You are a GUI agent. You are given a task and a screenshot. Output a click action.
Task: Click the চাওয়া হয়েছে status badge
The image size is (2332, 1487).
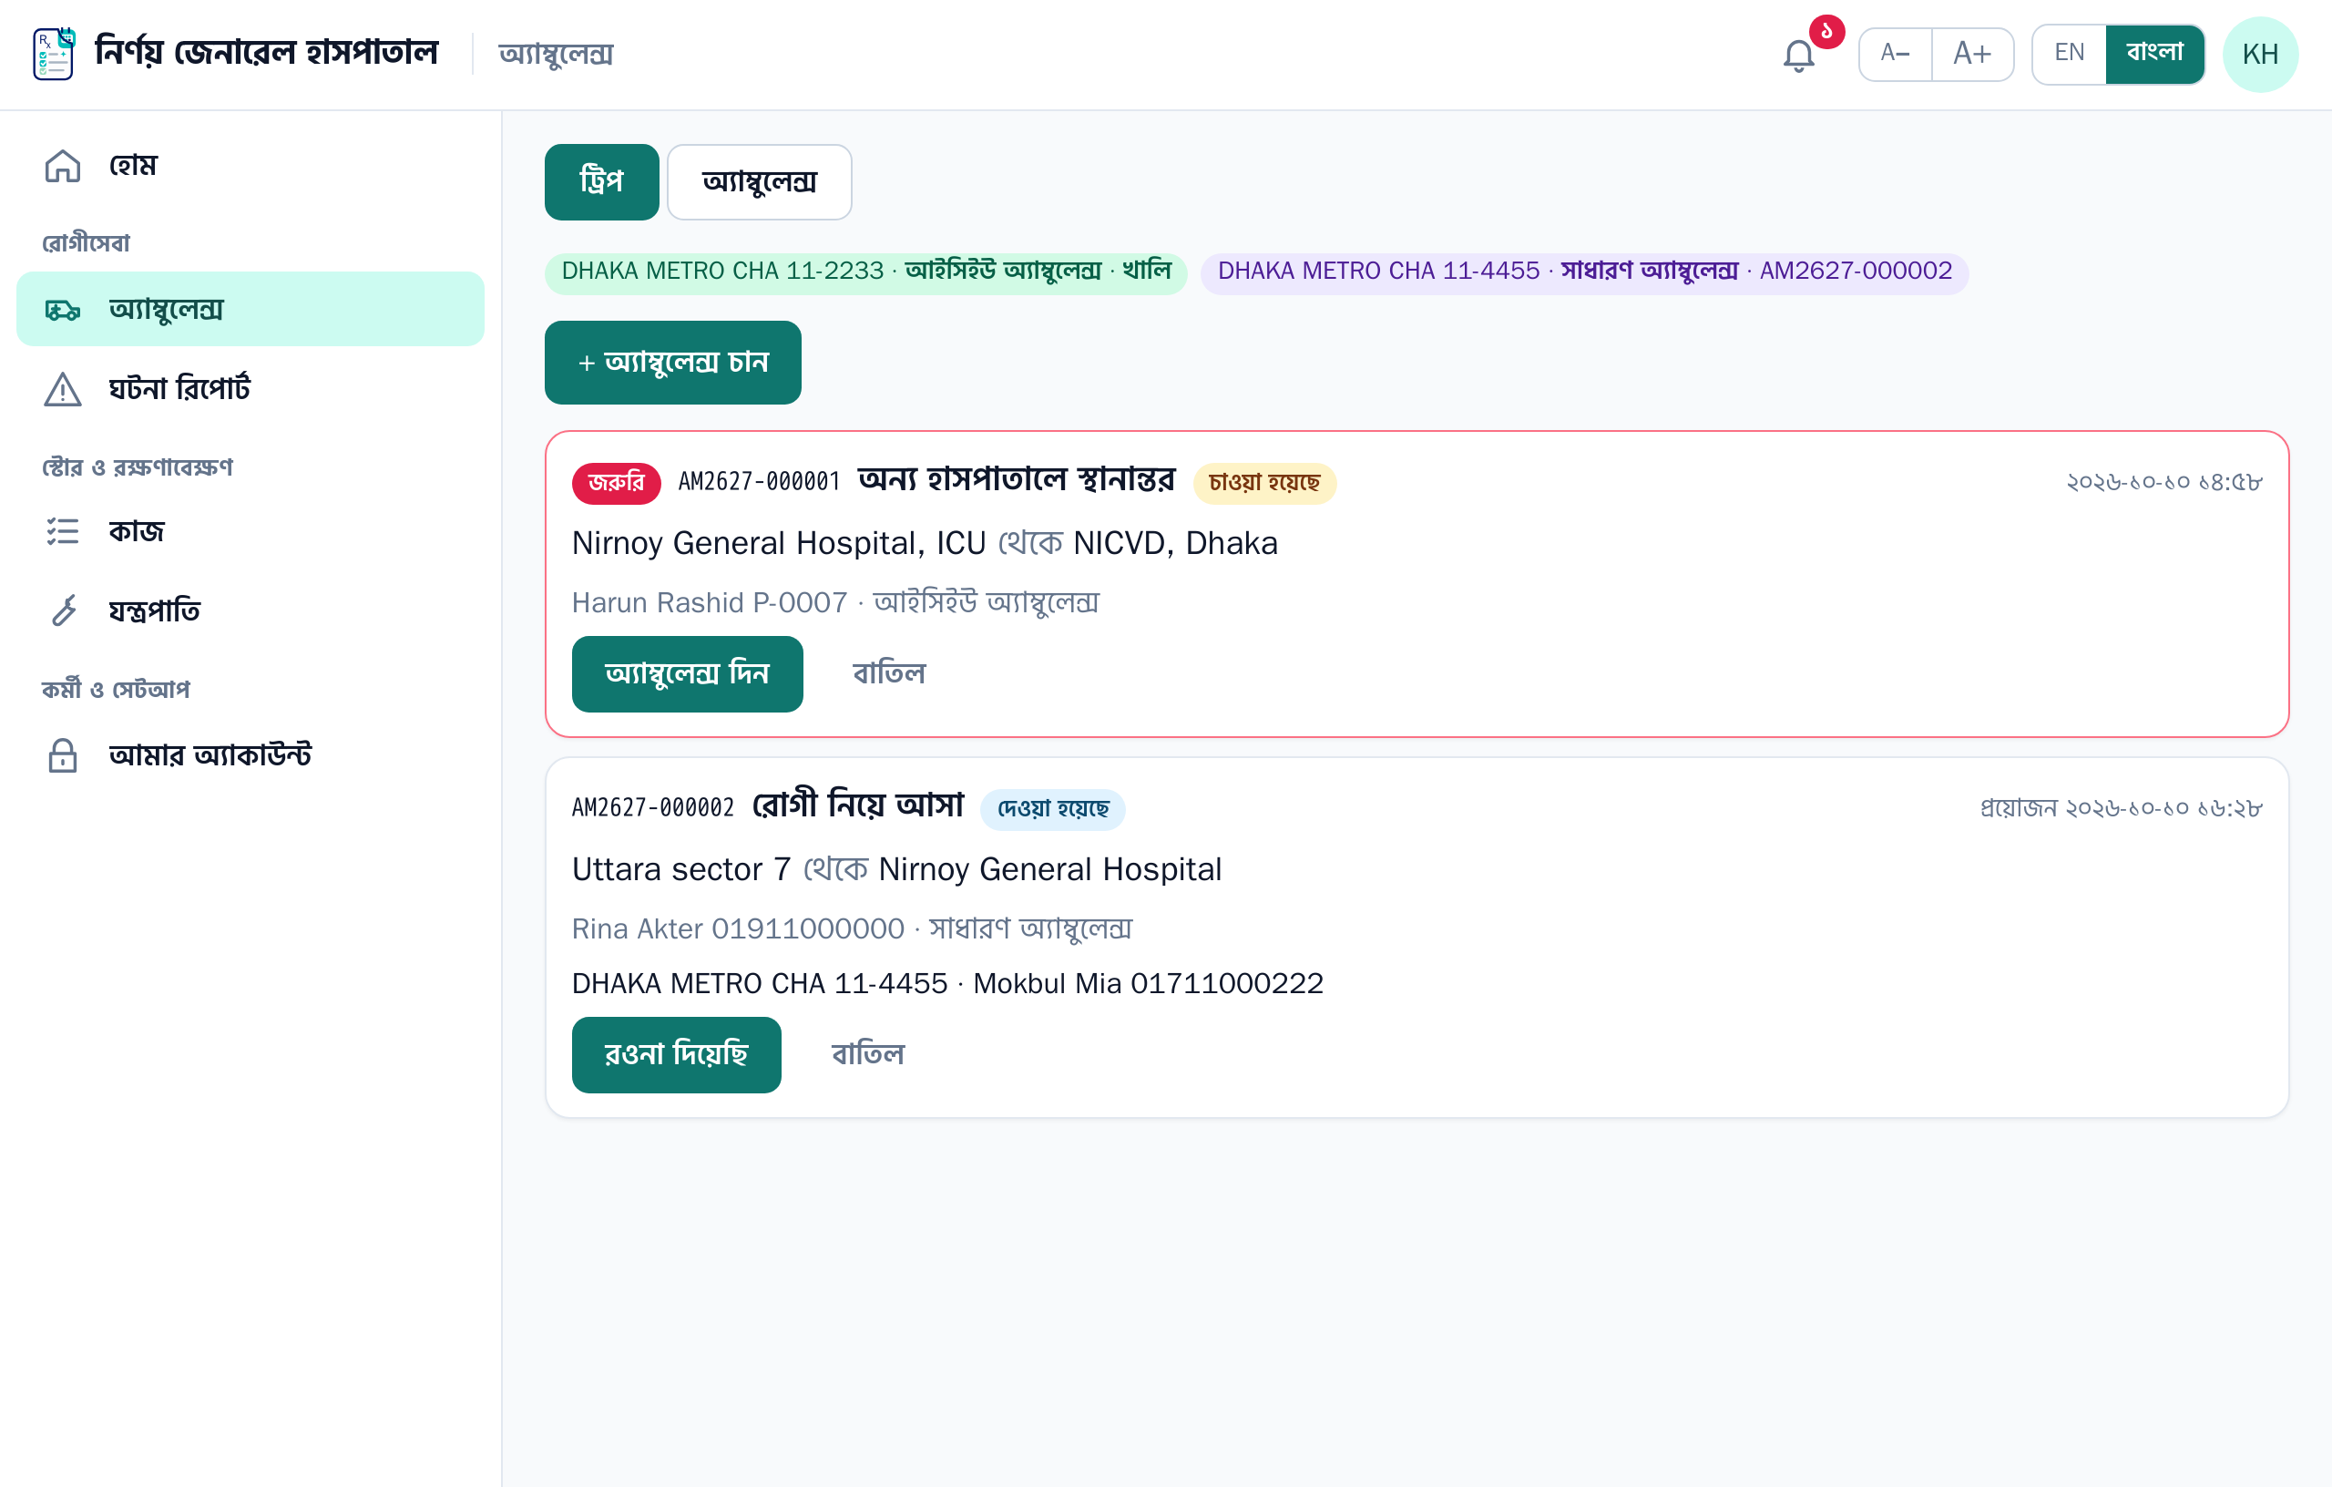1263,484
